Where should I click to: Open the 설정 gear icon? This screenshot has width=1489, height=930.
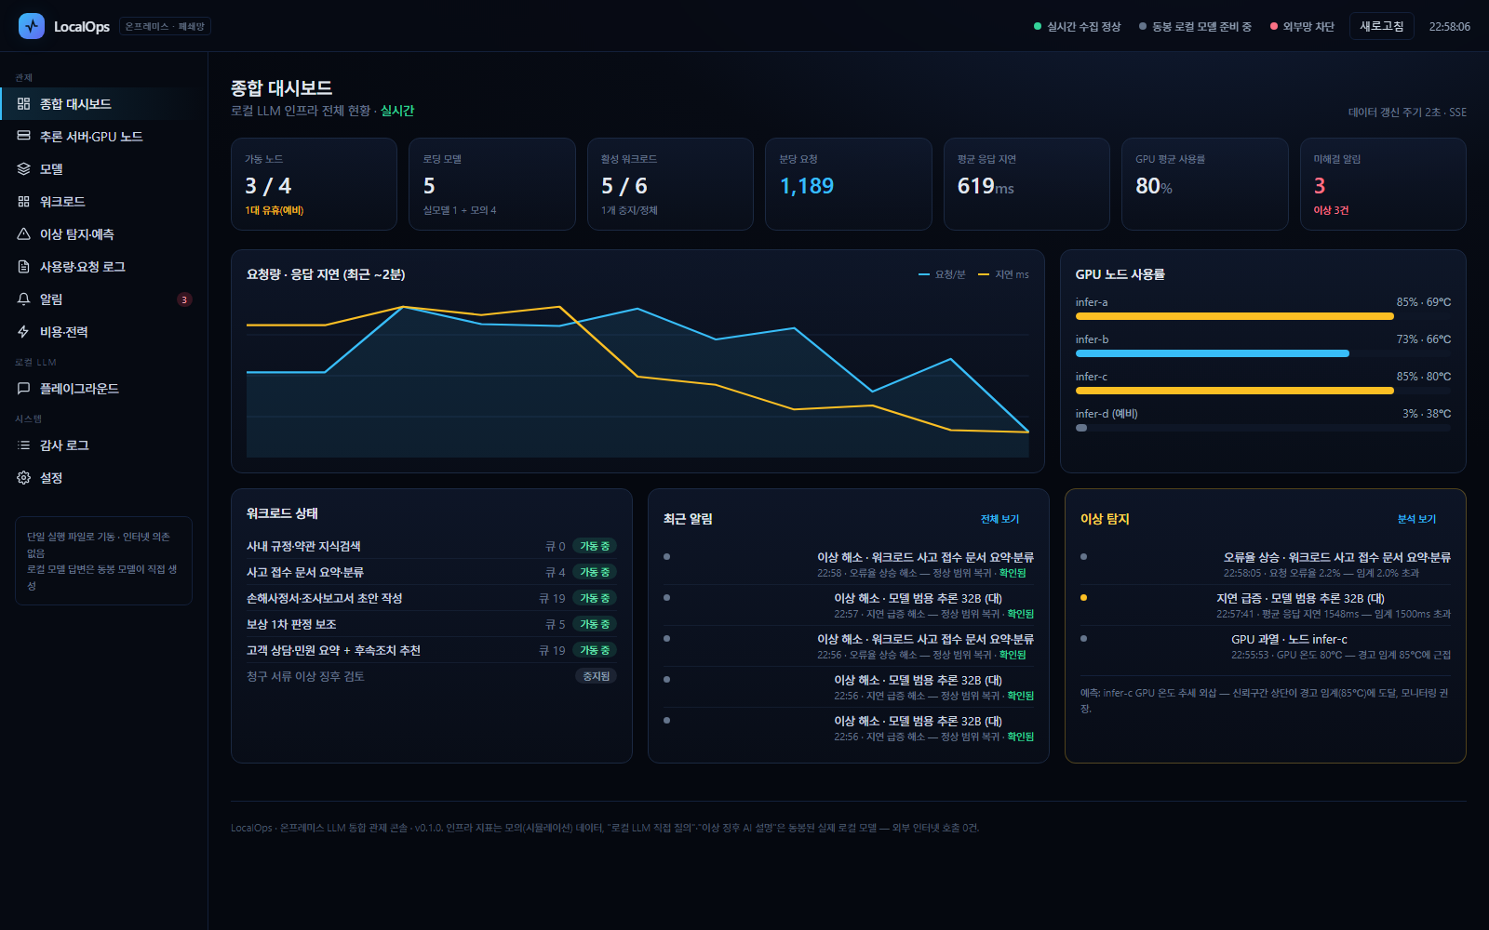tap(24, 477)
